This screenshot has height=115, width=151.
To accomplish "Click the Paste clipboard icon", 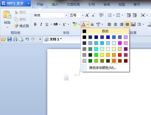I will pyautogui.click(x=7, y=14).
